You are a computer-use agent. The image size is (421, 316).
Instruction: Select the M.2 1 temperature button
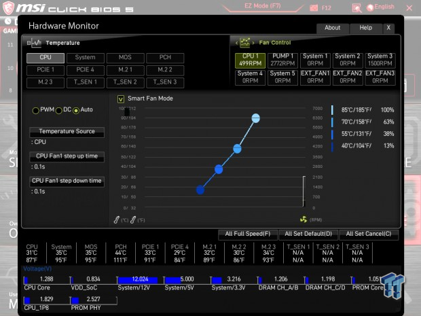pyautogui.click(x=125, y=70)
